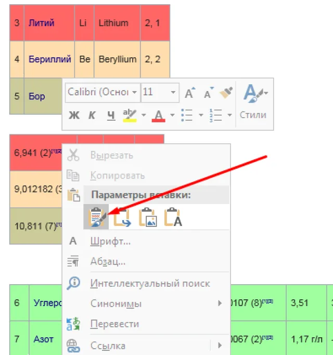Expand the Синонимы submenu
The height and width of the screenshot is (355, 333).
[146, 303]
